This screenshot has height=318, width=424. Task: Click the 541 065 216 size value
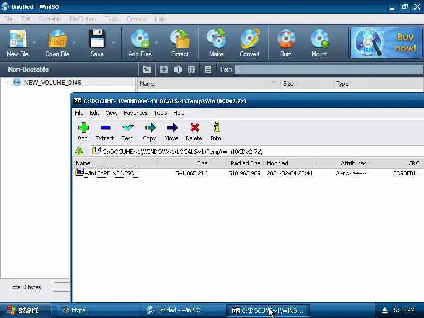(x=191, y=173)
